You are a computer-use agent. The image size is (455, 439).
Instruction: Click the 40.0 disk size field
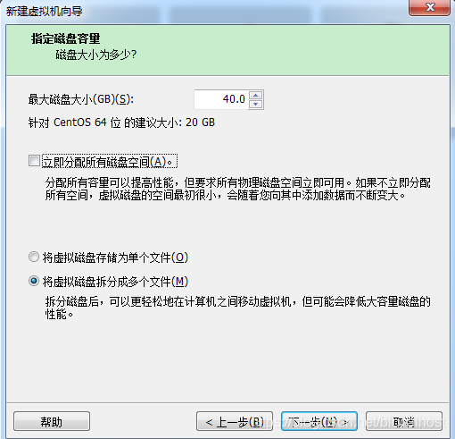[221, 99]
